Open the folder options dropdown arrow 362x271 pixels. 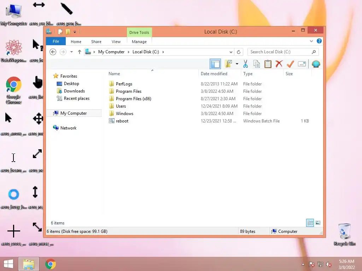[x=237, y=64]
